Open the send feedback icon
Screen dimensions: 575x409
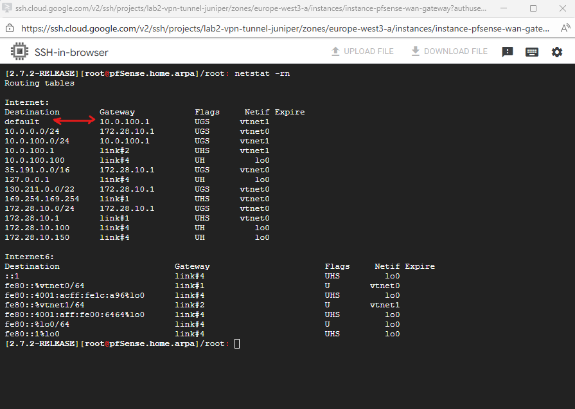(x=508, y=52)
